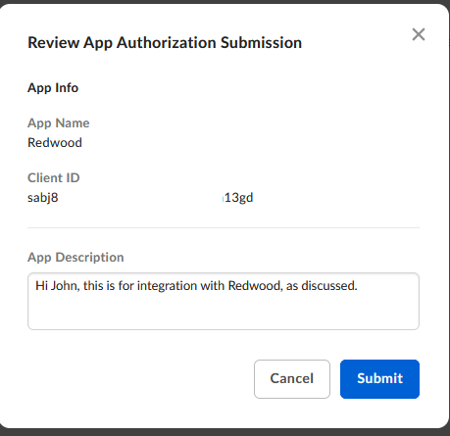
Task: Click the divider line below Client ID
Action: (x=224, y=227)
